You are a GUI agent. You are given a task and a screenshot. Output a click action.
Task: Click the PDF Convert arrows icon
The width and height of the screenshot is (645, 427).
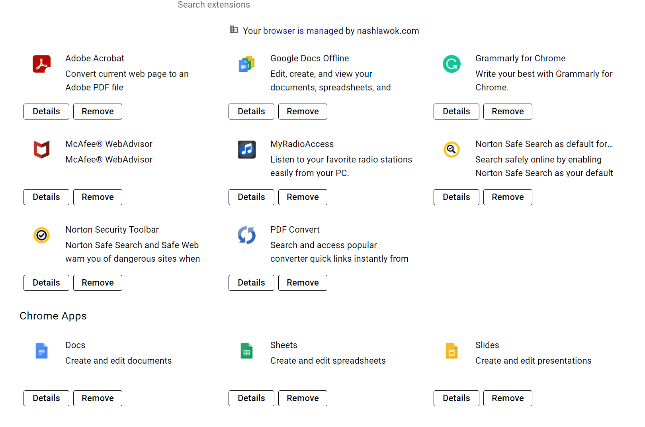click(246, 235)
